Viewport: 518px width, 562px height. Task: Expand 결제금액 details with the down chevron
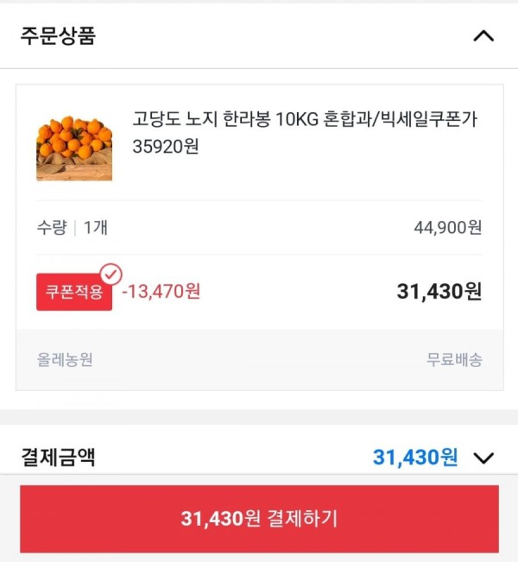[483, 458]
